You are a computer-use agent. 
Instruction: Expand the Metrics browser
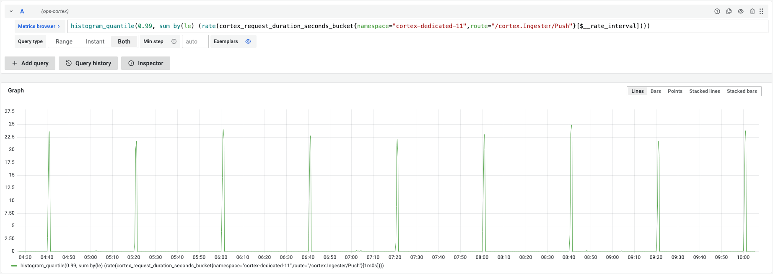39,26
